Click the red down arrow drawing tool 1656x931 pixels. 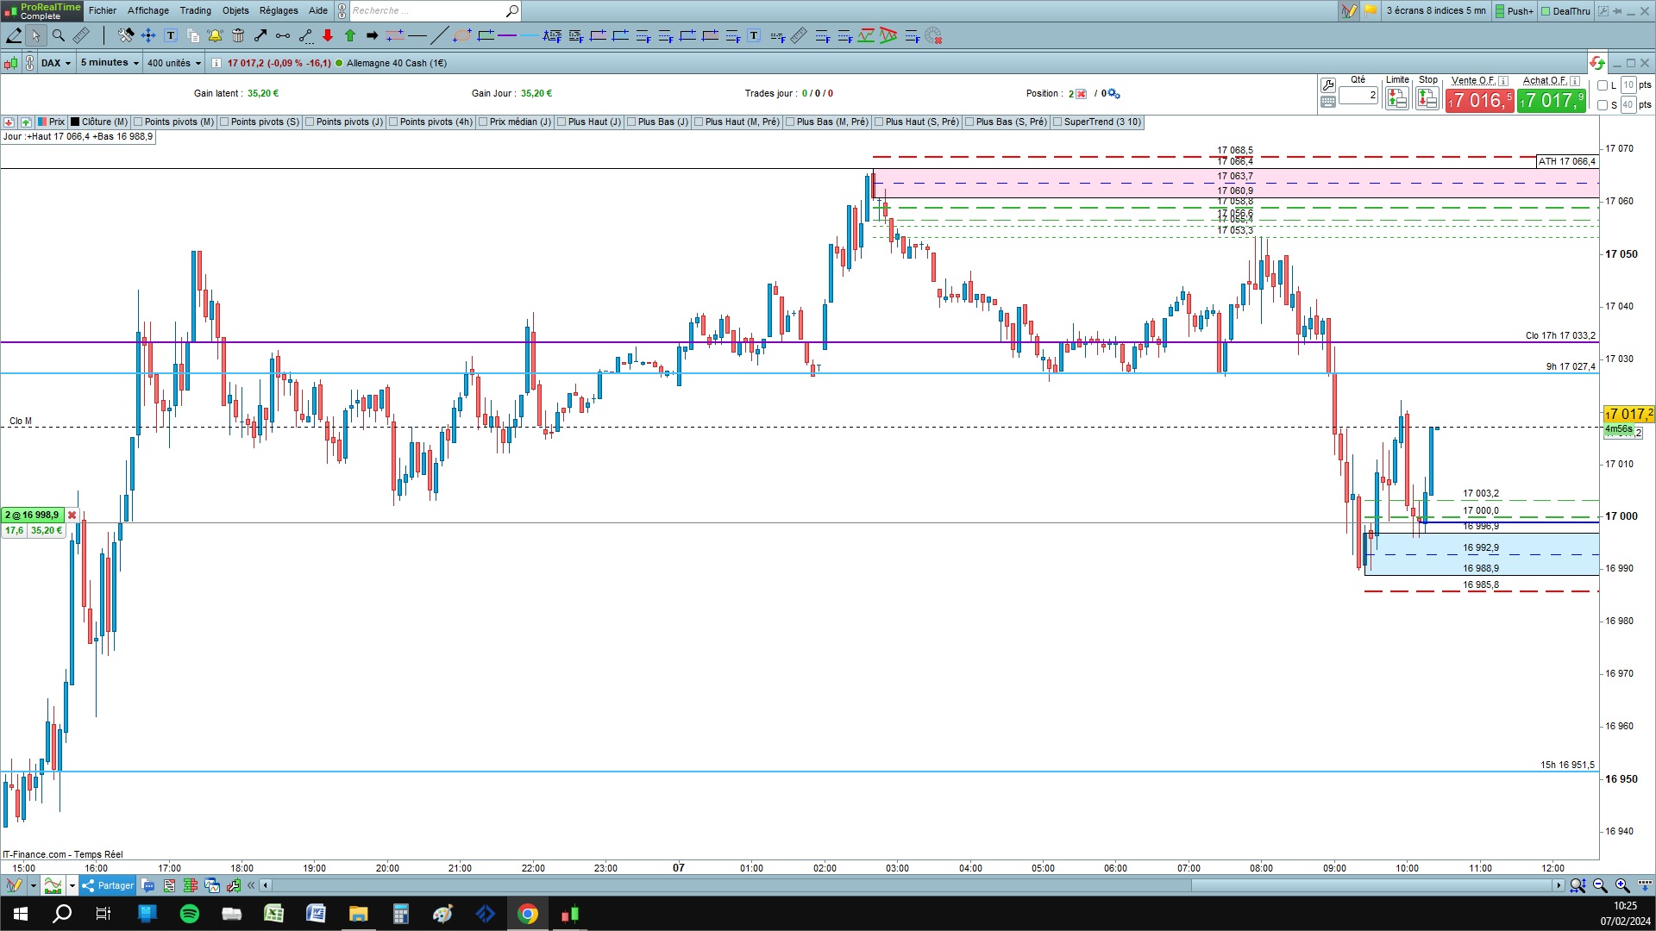click(x=328, y=35)
